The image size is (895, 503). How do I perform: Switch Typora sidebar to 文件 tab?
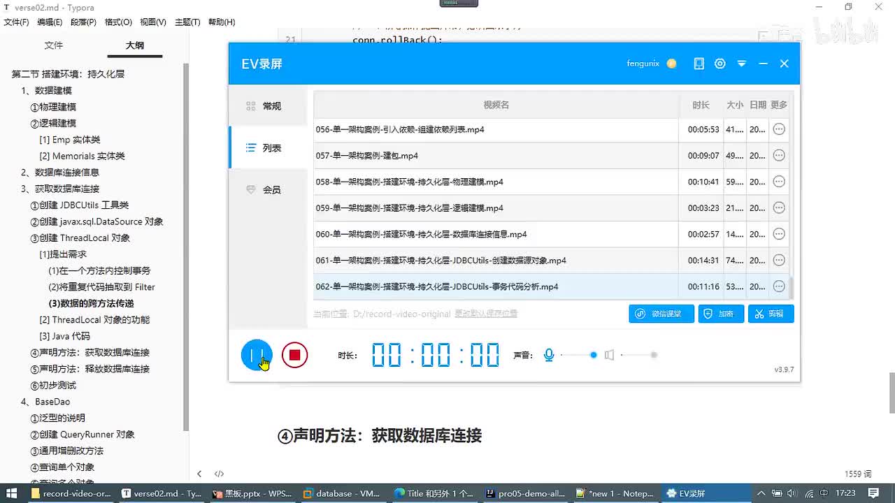54,45
